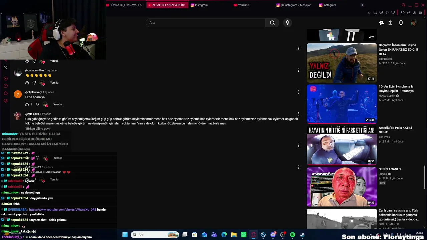Reply to 'Fena adam ya' with Yanıtla
Image resolution: width=427 pixels, height=240 pixels.
(x=58, y=104)
